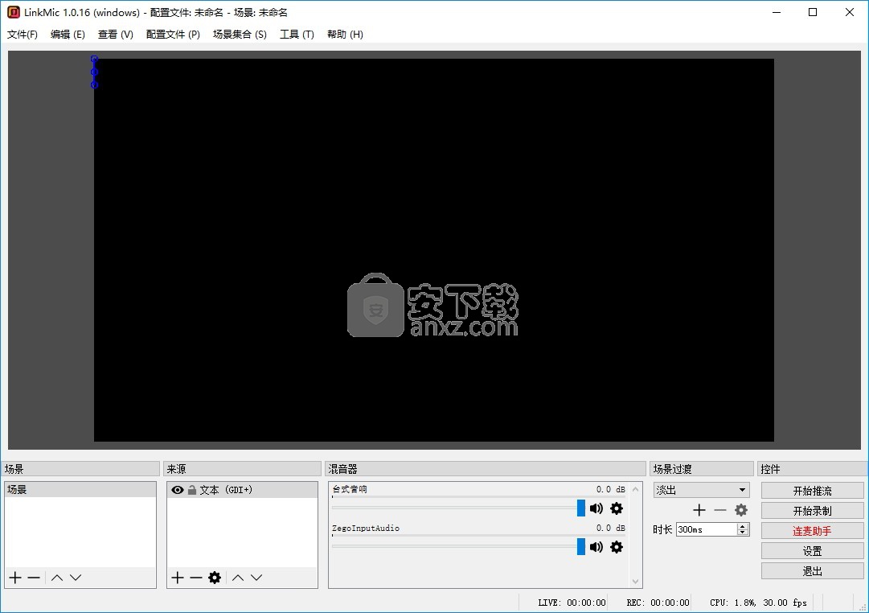
Task: Open scene transition properties gear
Action: [x=741, y=510]
